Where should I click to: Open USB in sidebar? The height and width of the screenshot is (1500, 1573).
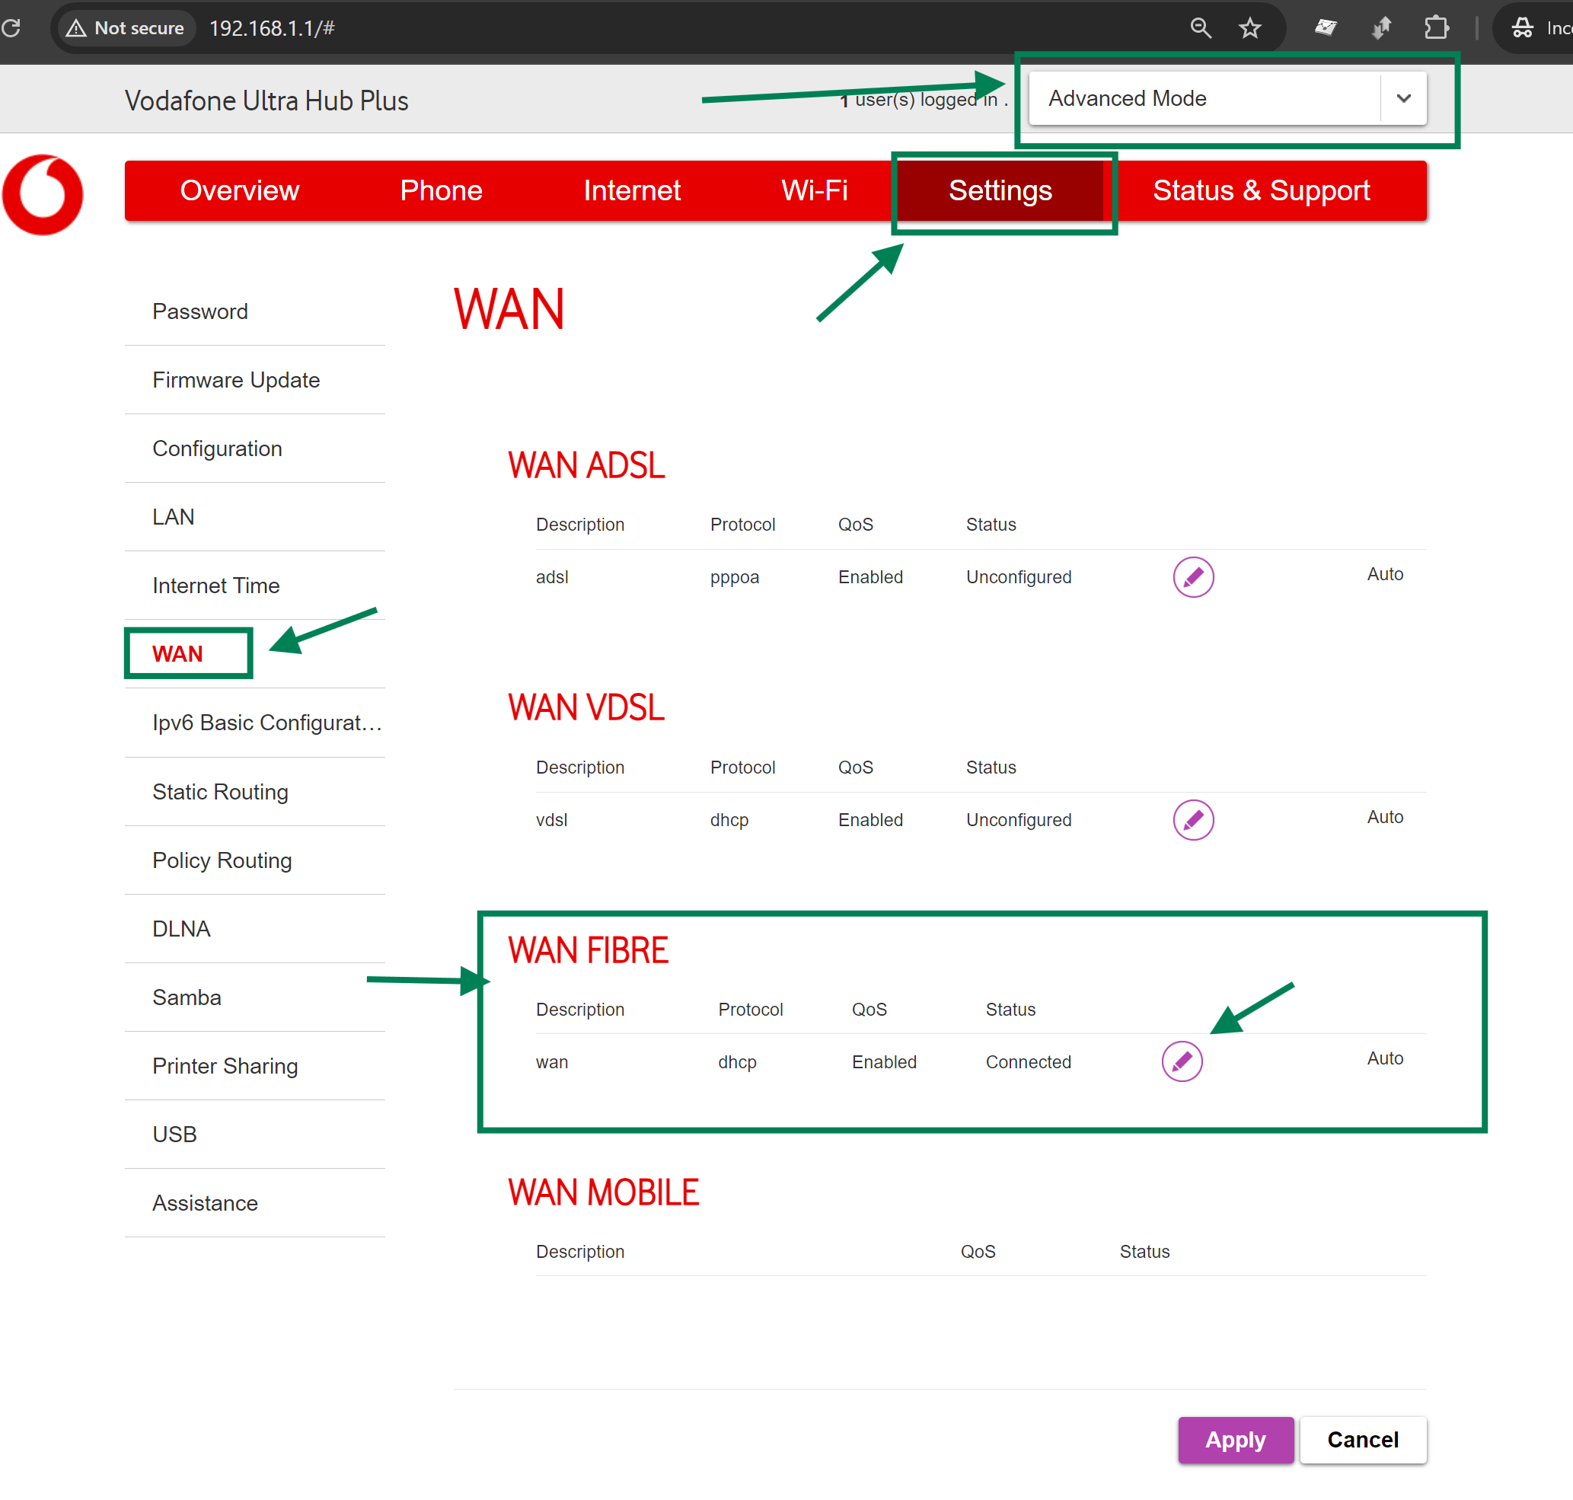(254, 1135)
